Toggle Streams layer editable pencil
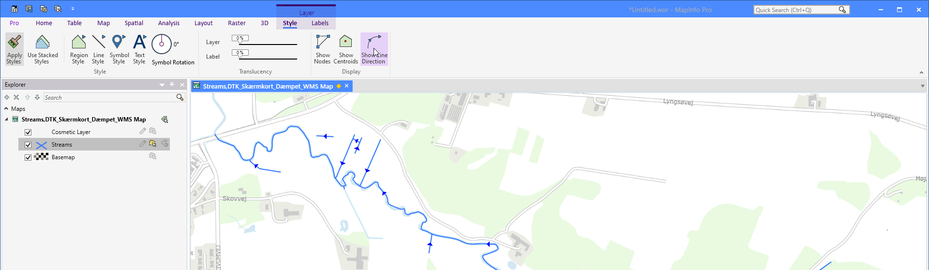The image size is (929, 270). pos(143,144)
